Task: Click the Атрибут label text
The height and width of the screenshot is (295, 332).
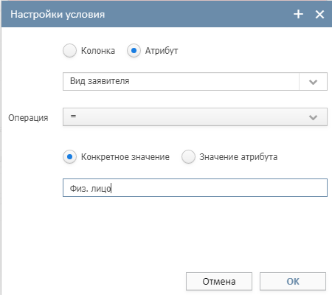Action: click(x=162, y=51)
